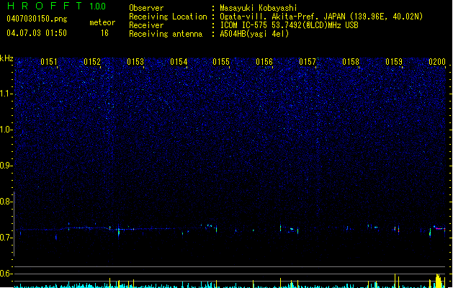Image resolution: width=453 pixels, height=288 pixels.
Task: Click the 0.8 kHz axis label
Action: [x=6, y=202]
